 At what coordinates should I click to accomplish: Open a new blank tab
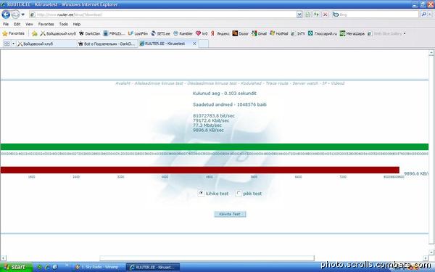(x=203, y=44)
